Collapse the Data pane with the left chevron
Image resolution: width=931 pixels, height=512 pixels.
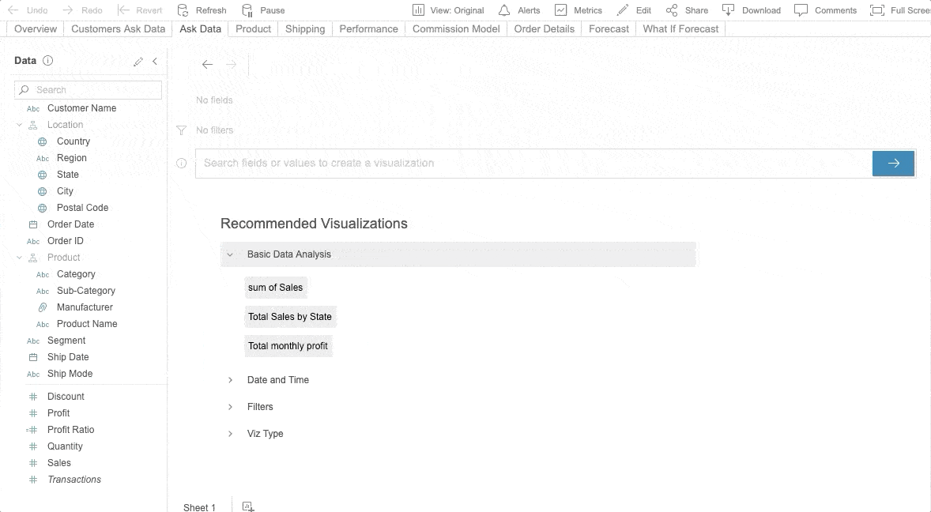(x=155, y=60)
